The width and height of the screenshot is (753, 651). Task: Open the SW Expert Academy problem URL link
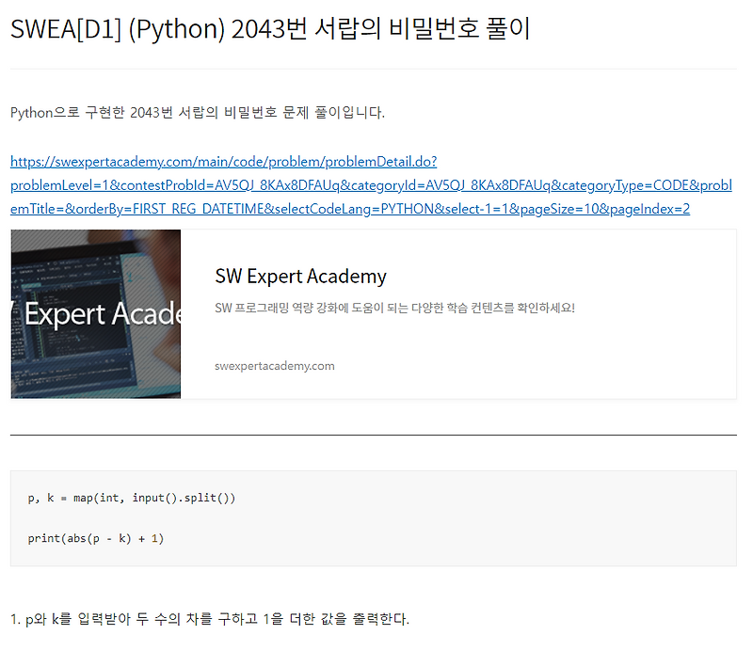(x=371, y=185)
